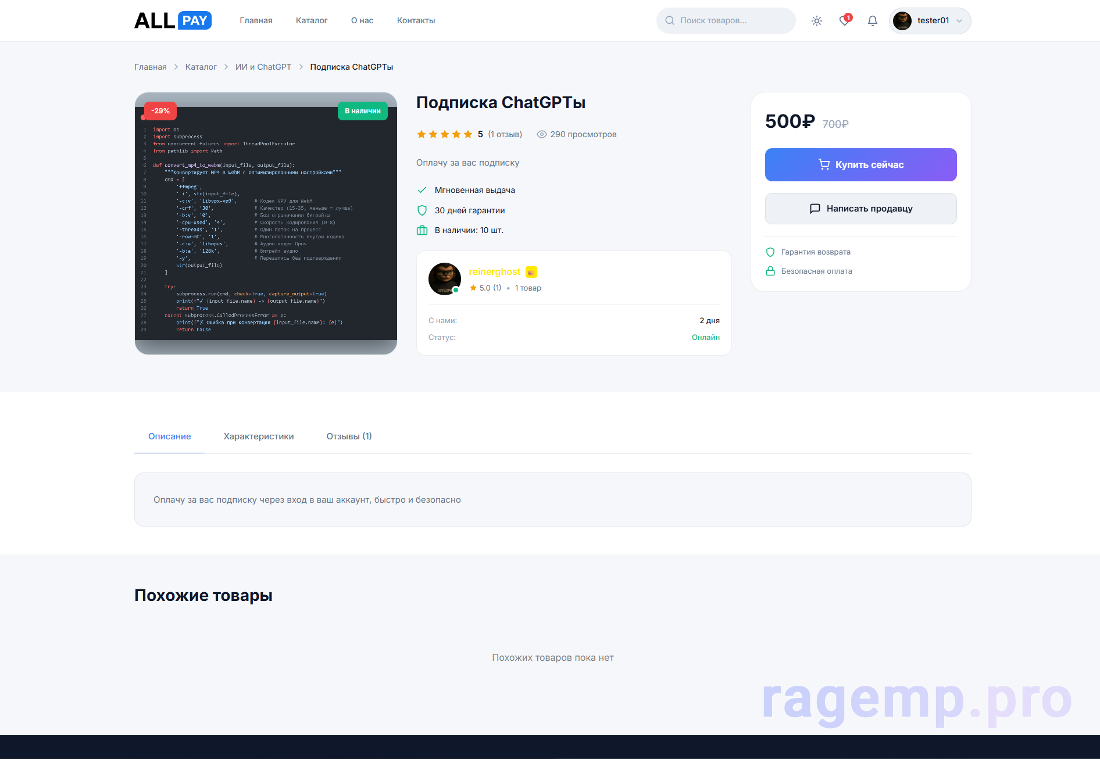The width and height of the screenshot is (1100, 759).
Task: Click the crown badge next to reinerghost
Action: (531, 272)
